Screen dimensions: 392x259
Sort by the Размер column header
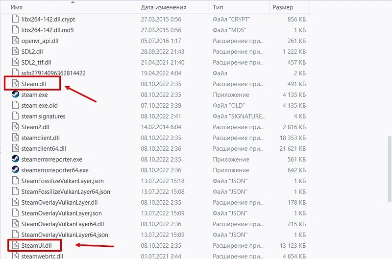290,7
